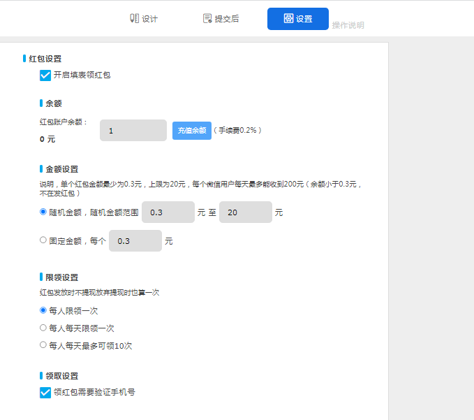Viewport: 474px width, 420px height.
Task: Choose 每人每天限领一次 option
Action: (x=43, y=327)
